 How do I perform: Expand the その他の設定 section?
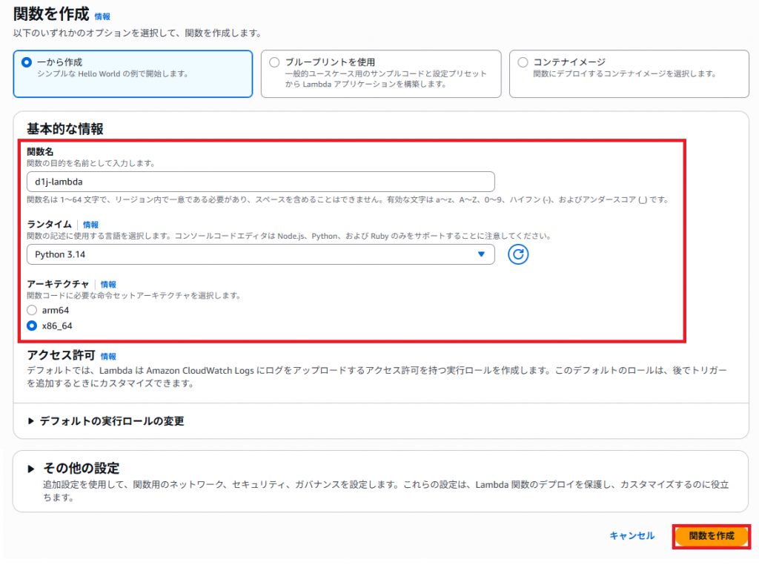point(80,469)
